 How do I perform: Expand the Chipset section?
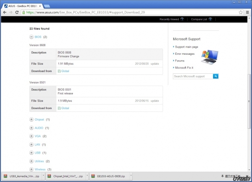[x=31, y=119]
